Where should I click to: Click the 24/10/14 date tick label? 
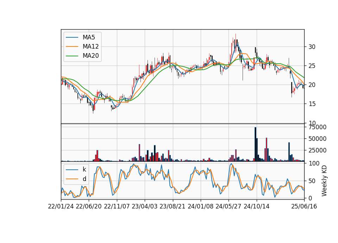point(257,206)
